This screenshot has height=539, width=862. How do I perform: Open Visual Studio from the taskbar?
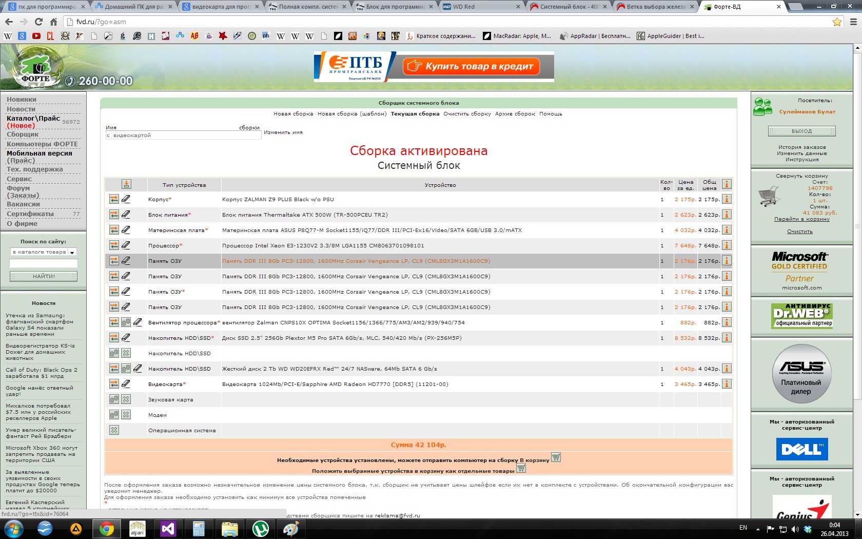pos(168,528)
